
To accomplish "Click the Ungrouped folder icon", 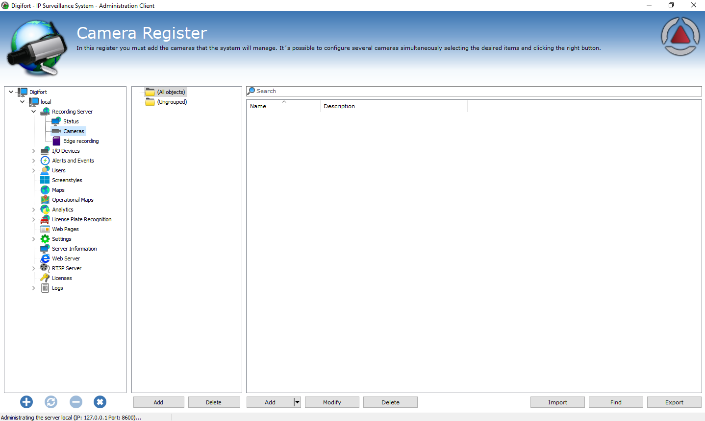I will 150,102.
